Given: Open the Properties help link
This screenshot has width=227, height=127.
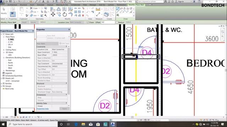Looking at the screenshot, I should click(43, 109).
